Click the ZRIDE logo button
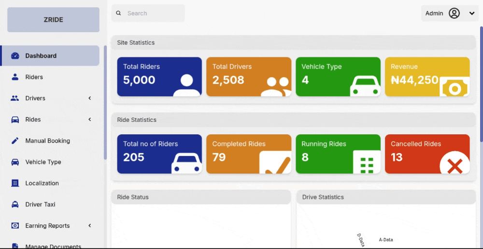The image size is (483, 249). pyautogui.click(x=53, y=20)
